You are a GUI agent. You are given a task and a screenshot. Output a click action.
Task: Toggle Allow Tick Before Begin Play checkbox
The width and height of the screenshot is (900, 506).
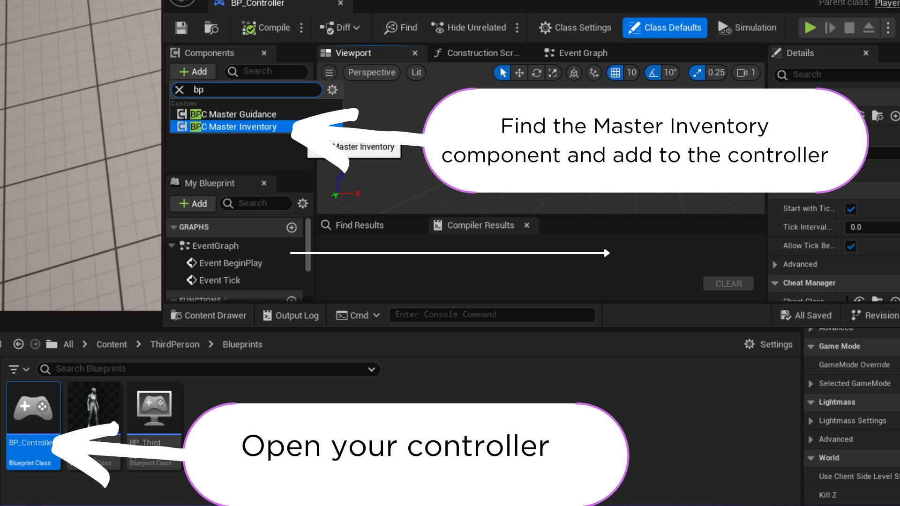click(x=851, y=246)
